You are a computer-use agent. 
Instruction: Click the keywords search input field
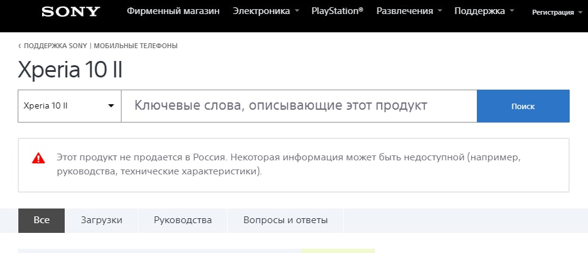tap(299, 106)
